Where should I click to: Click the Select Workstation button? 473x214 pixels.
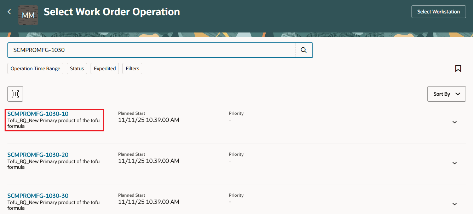click(x=438, y=11)
